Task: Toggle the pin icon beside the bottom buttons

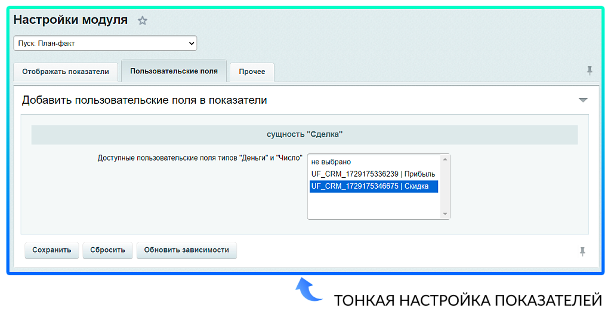Action: coord(582,251)
